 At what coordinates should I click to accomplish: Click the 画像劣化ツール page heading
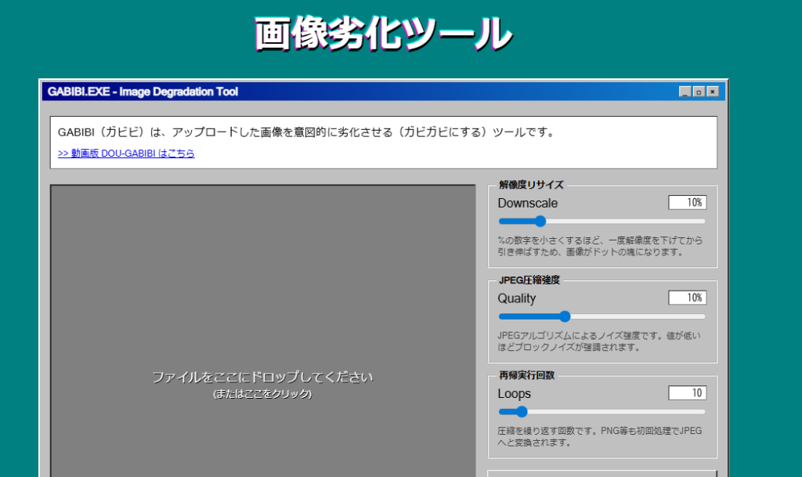pos(383,34)
